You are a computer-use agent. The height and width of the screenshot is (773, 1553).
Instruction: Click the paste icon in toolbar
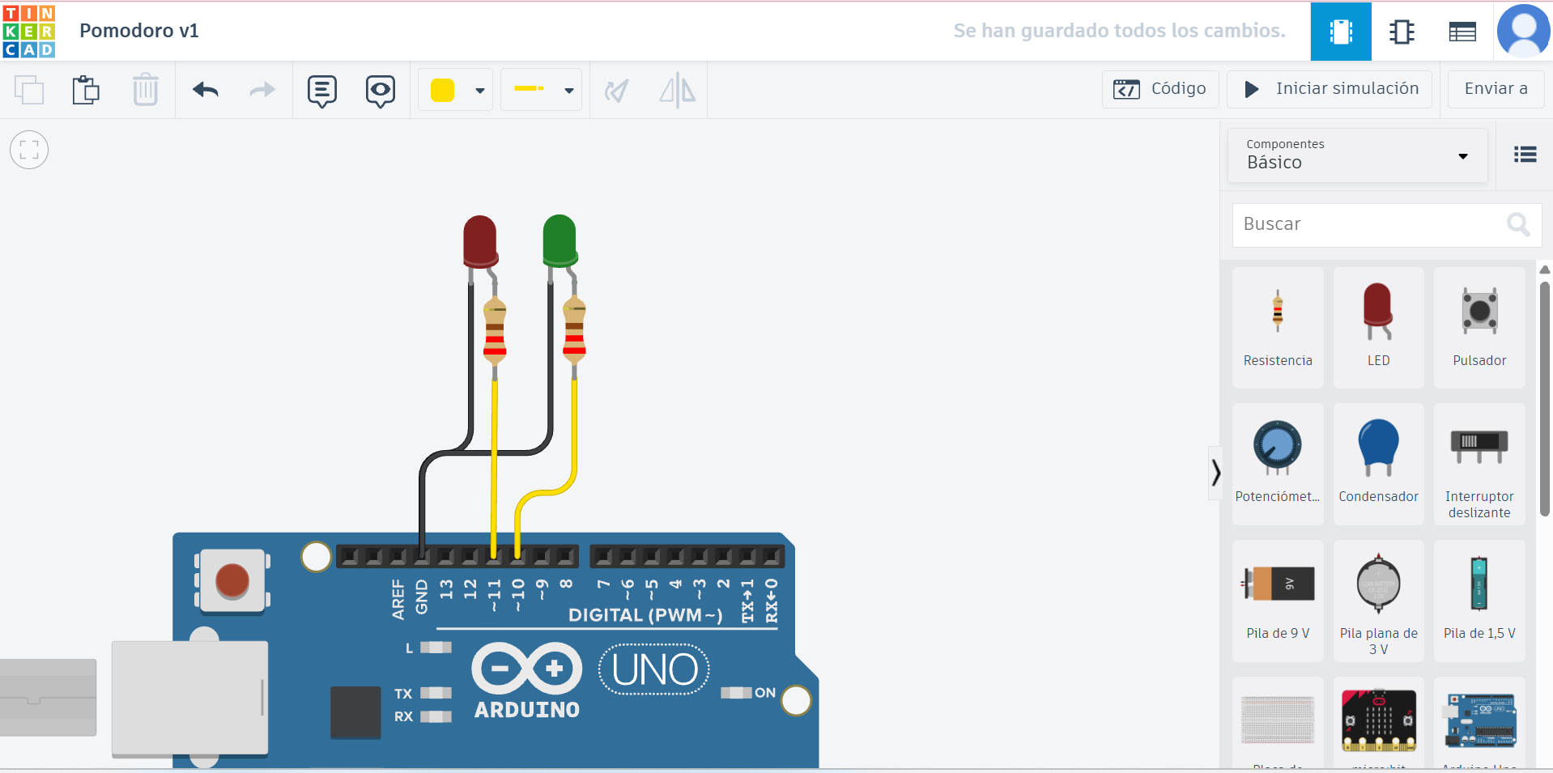point(85,90)
